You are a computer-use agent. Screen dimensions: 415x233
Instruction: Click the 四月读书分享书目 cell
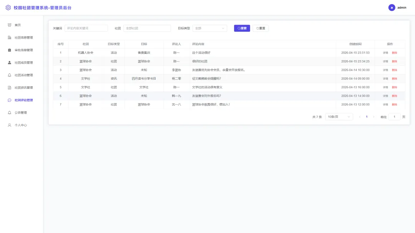[144, 79]
